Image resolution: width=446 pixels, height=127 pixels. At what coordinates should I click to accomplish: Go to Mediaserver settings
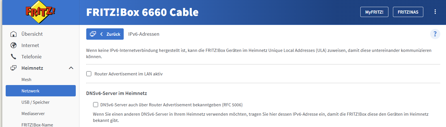(33, 114)
